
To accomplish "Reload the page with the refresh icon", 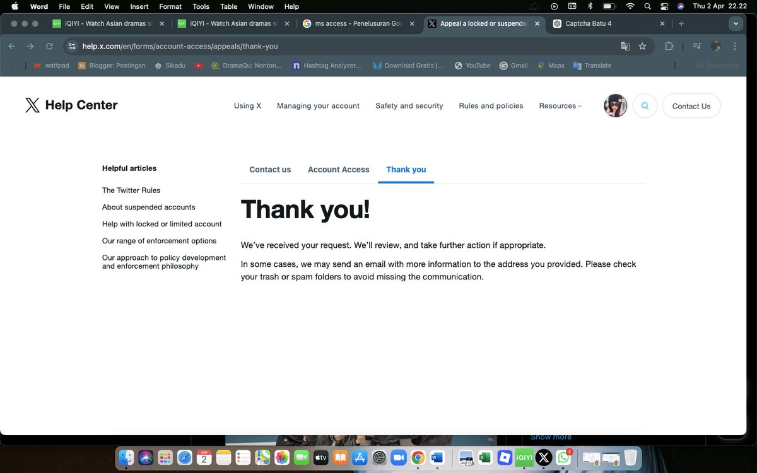I will click(49, 46).
